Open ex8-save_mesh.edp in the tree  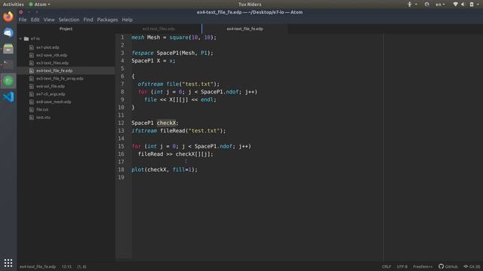click(54, 102)
